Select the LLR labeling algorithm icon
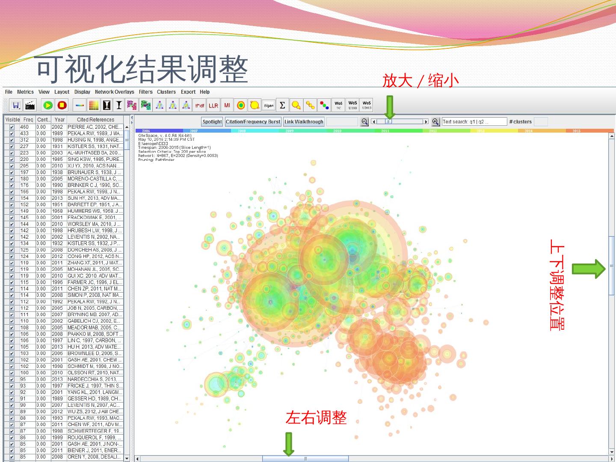616x462 pixels. (213, 105)
